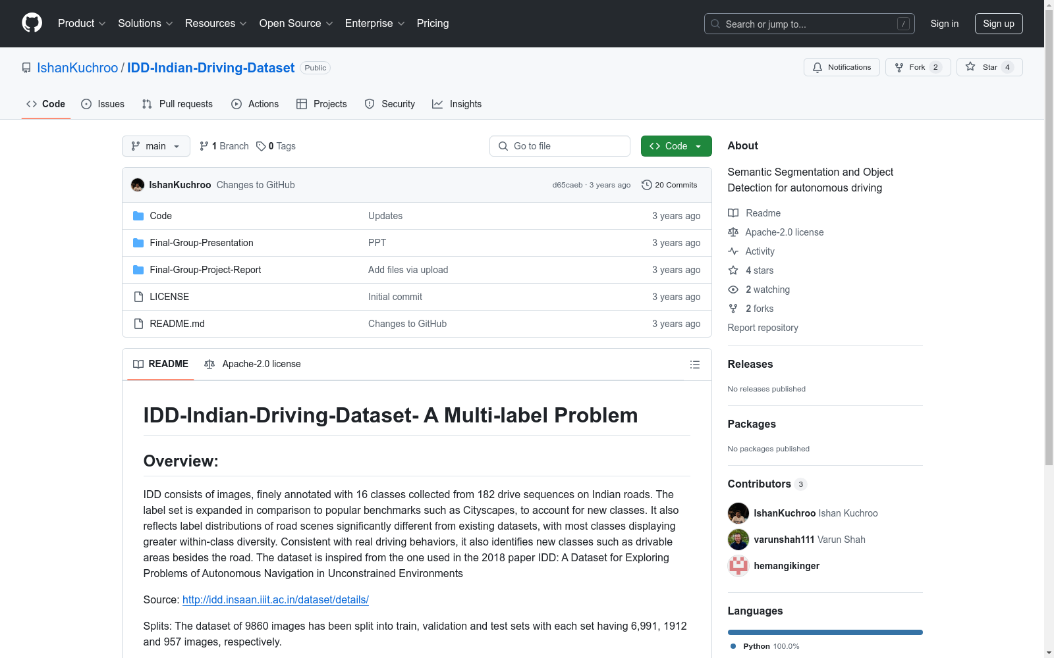The height and width of the screenshot is (658, 1054).
Task: Open the idd.insaan.iiit.ac.in source link
Action: click(x=275, y=599)
